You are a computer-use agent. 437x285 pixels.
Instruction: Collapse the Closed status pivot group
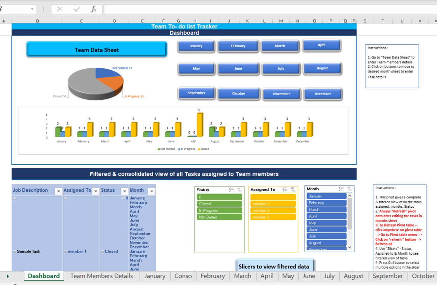point(103,251)
